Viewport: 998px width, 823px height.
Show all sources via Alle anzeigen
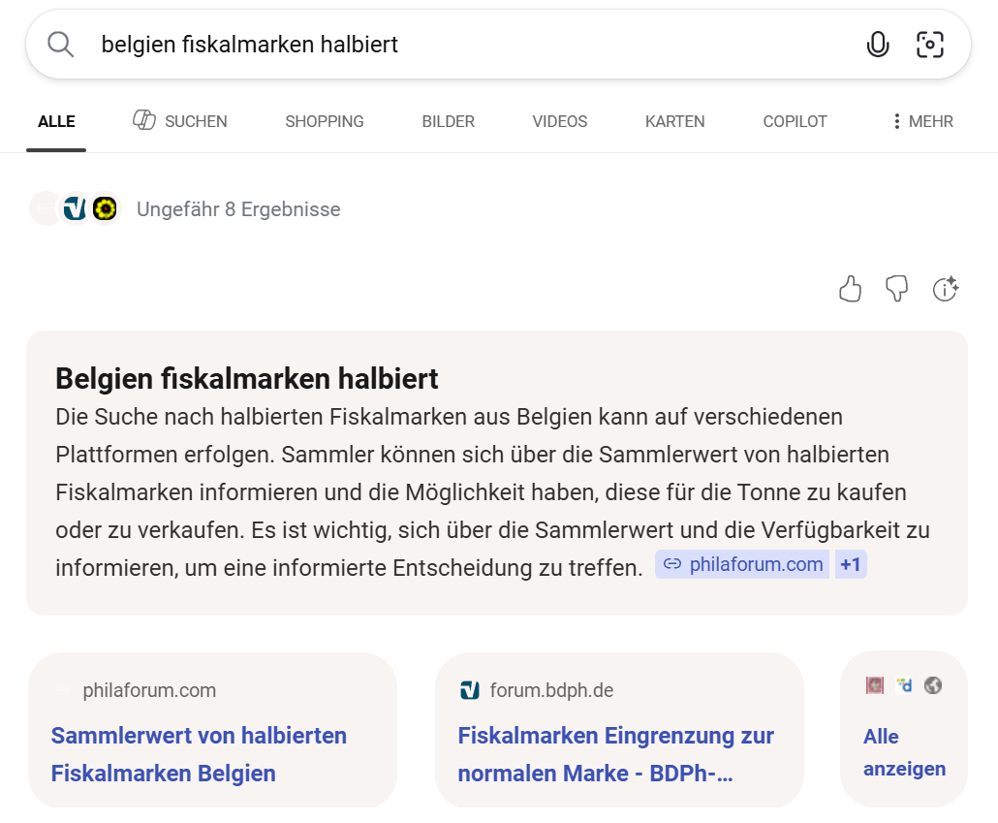904,752
